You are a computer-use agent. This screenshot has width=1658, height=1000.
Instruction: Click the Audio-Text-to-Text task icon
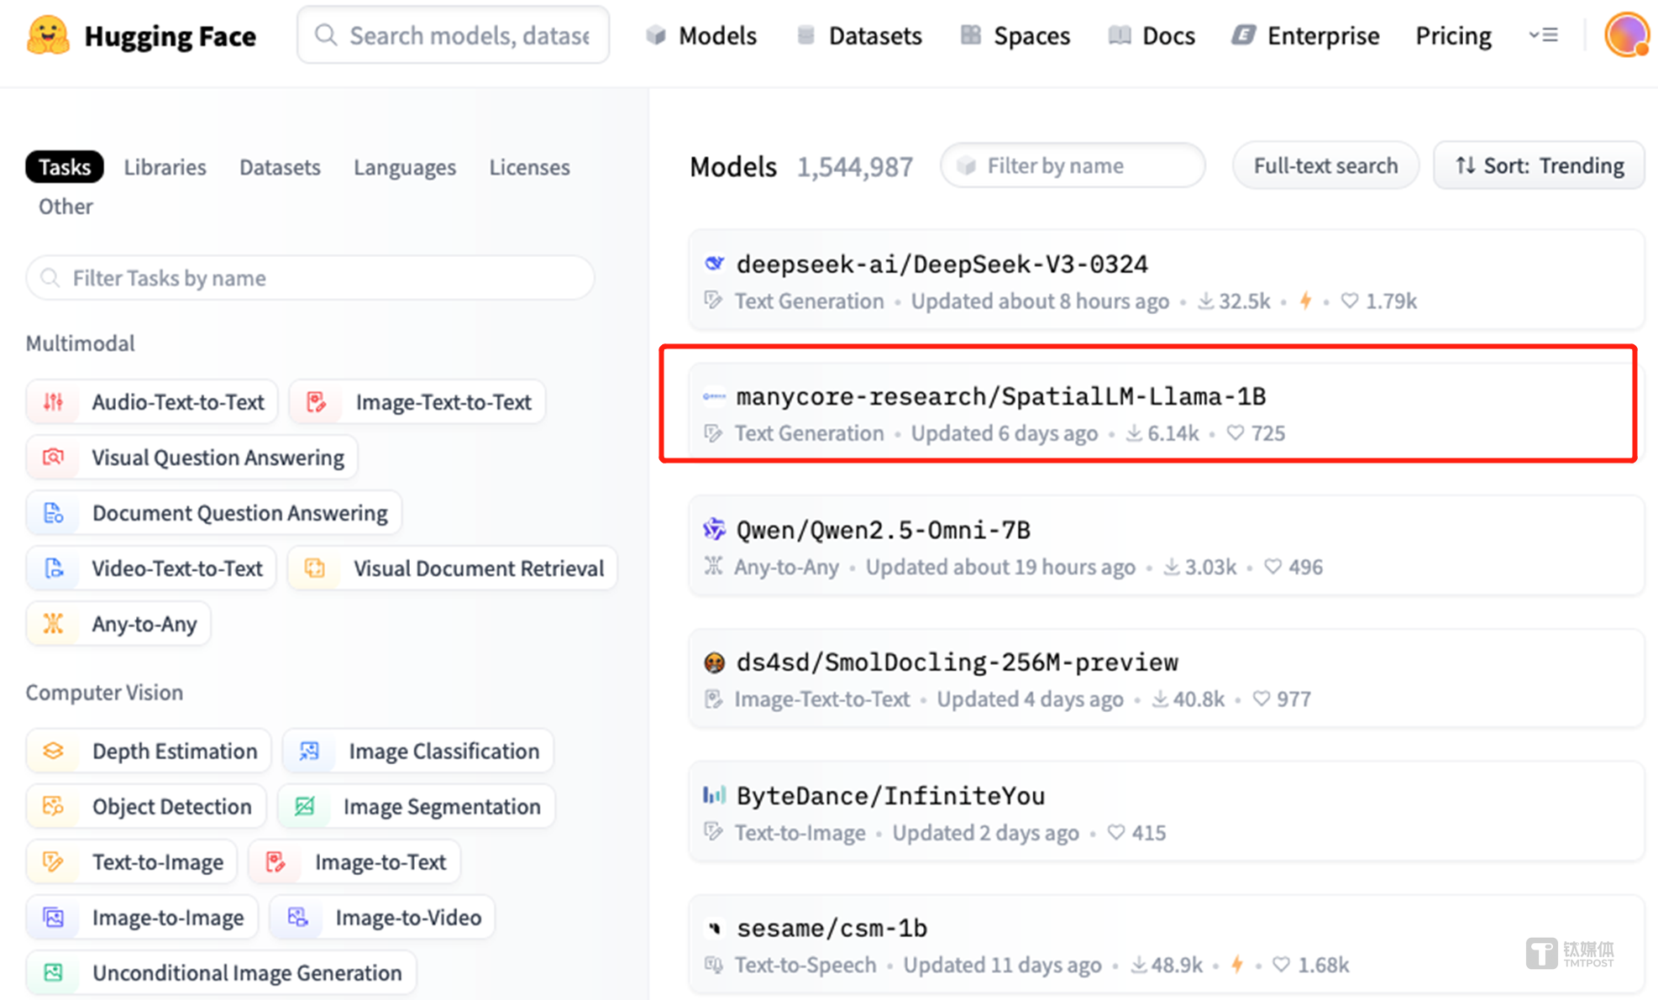(54, 402)
